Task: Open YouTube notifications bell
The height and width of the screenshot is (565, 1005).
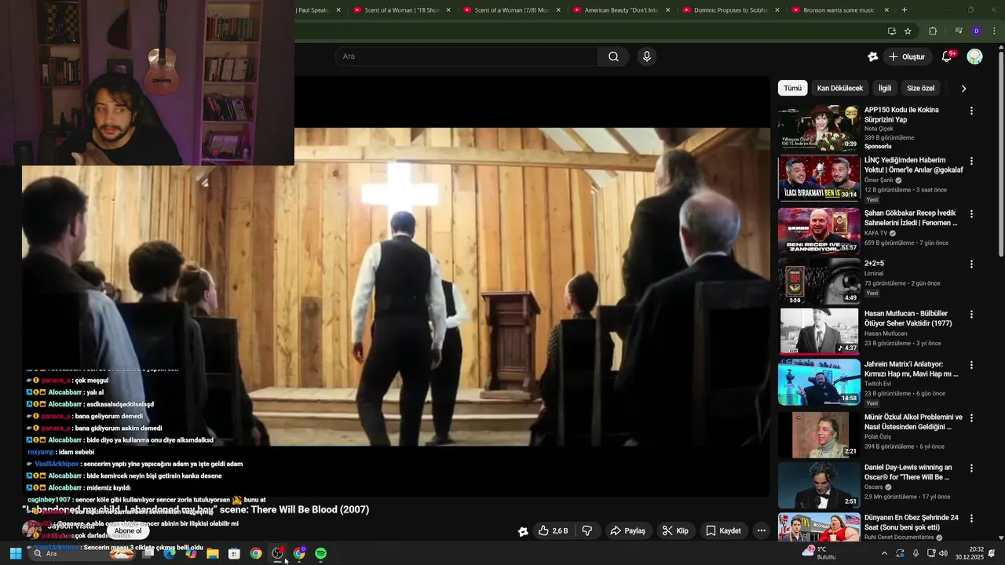Action: tap(947, 56)
